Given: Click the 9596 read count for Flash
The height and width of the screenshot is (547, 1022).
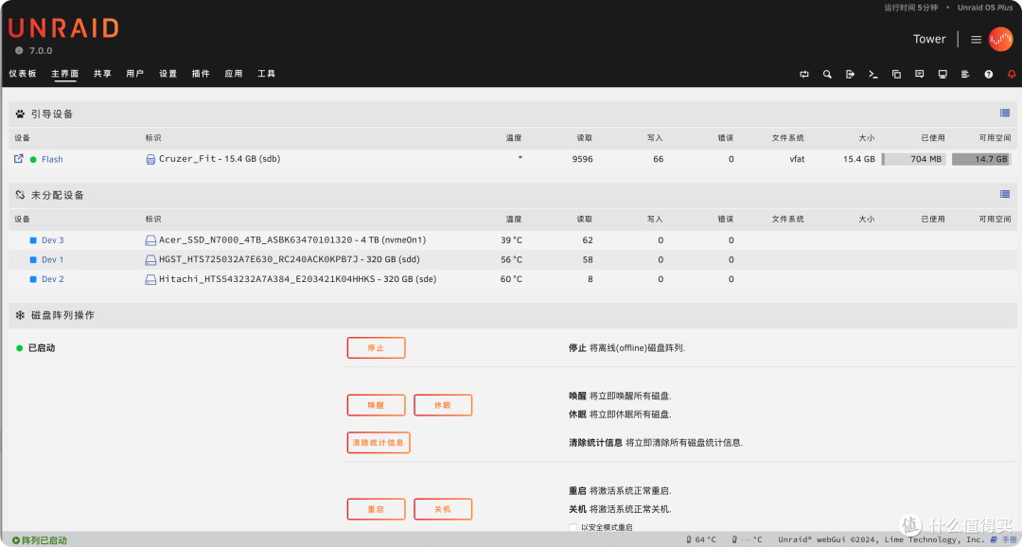Looking at the screenshot, I should pos(583,159).
